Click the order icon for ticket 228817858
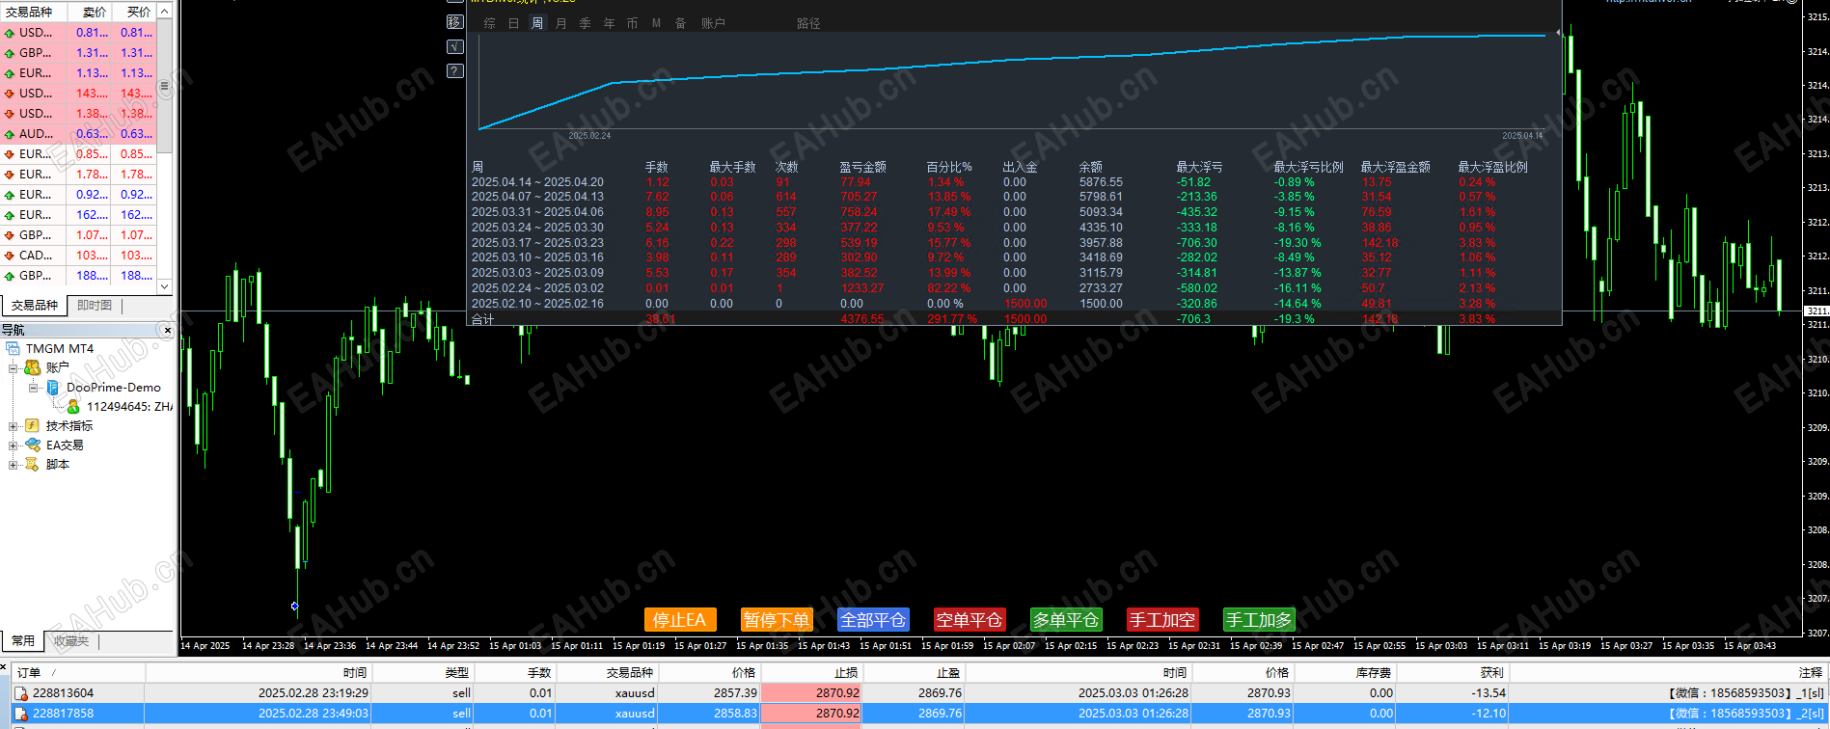Screen dimensions: 1830x729 pos(21,714)
